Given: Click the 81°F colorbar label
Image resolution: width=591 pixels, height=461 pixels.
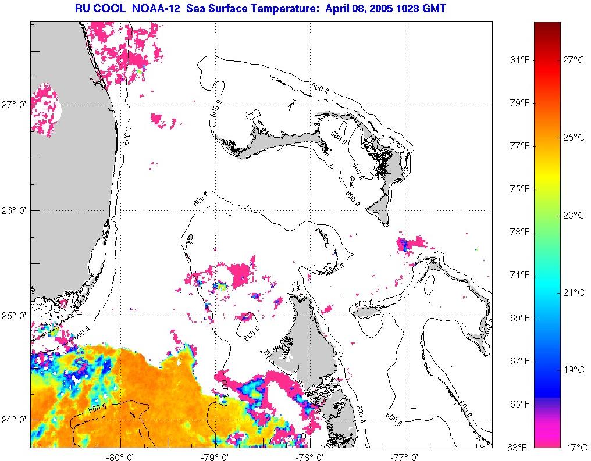Looking at the screenshot, I should [x=520, y=60].
